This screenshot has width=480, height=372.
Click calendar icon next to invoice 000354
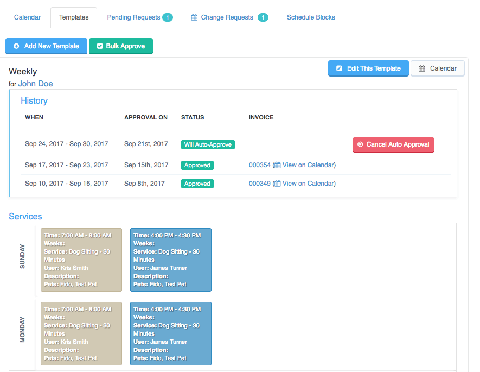point(277,165)
